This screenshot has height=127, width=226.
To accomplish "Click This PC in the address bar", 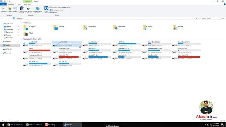I will pyautogui.click(x=19, y=18).
